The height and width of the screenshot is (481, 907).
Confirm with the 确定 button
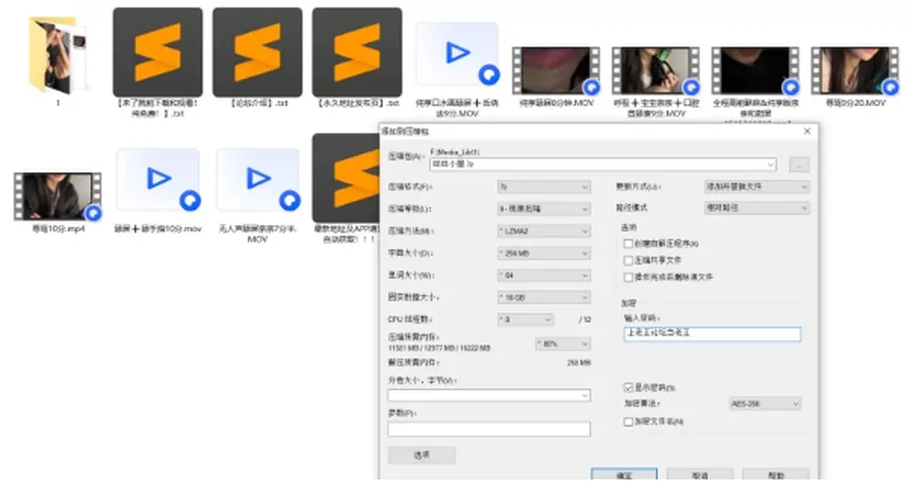[x=625, y=474]
